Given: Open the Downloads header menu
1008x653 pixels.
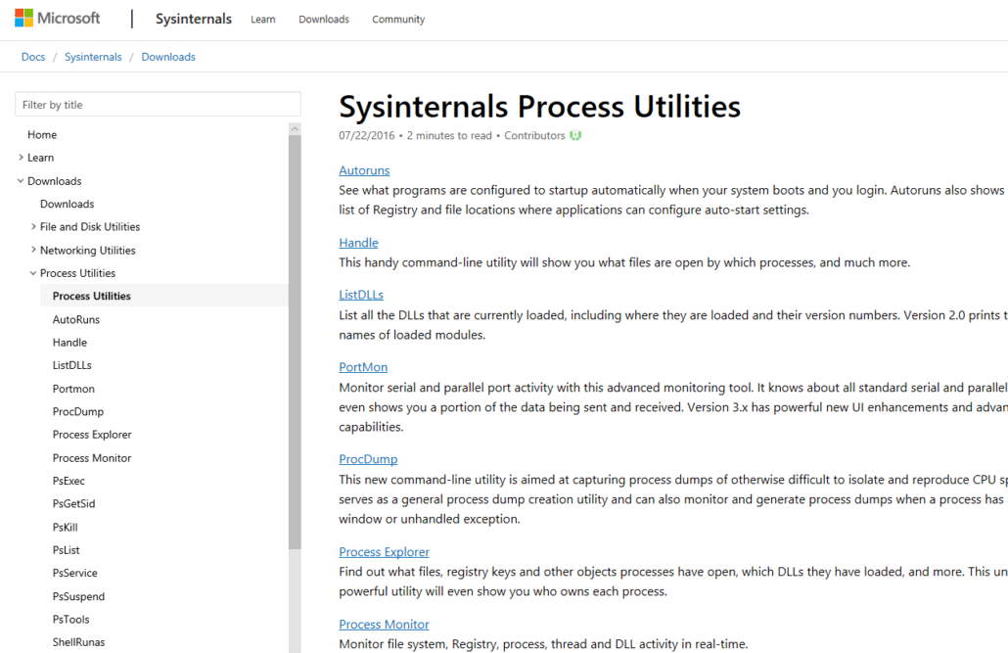Looking at the screenshot, I should (x=324, y=20).
